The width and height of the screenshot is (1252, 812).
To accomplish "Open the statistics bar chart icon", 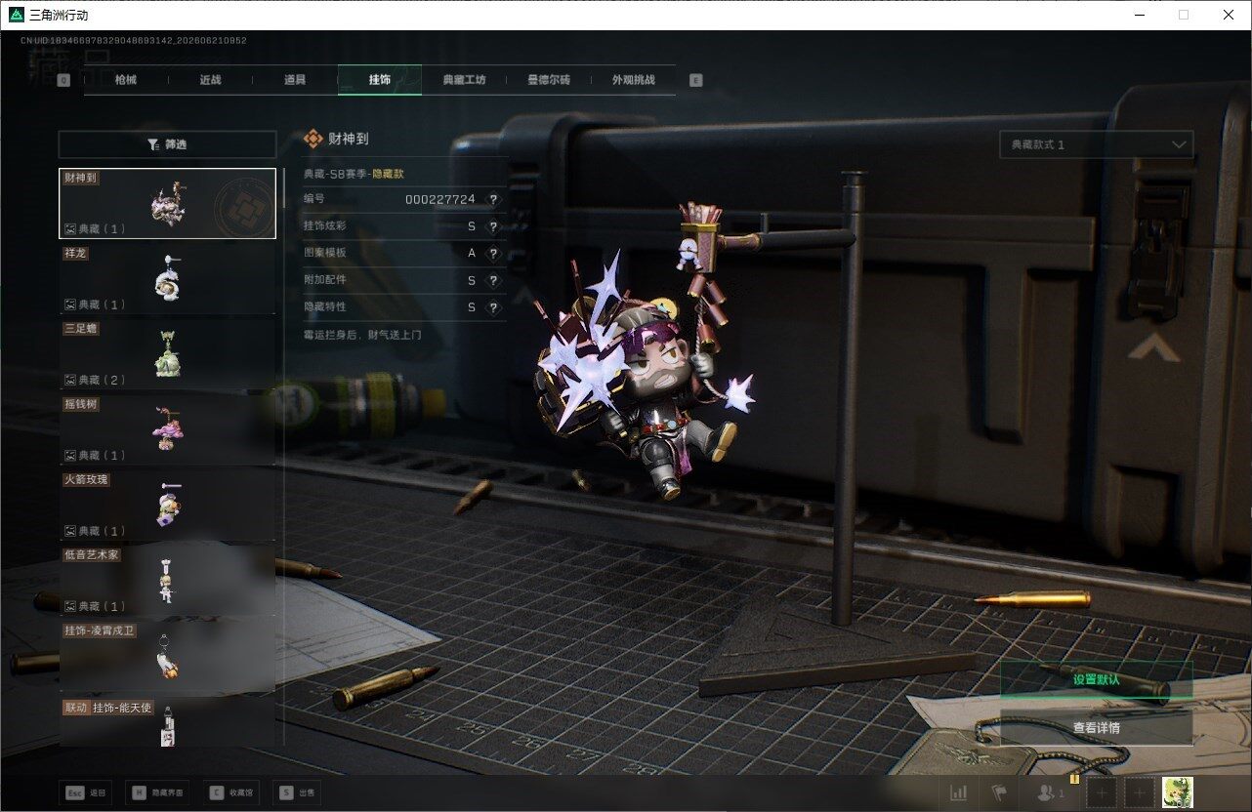I will click(959, 793).
